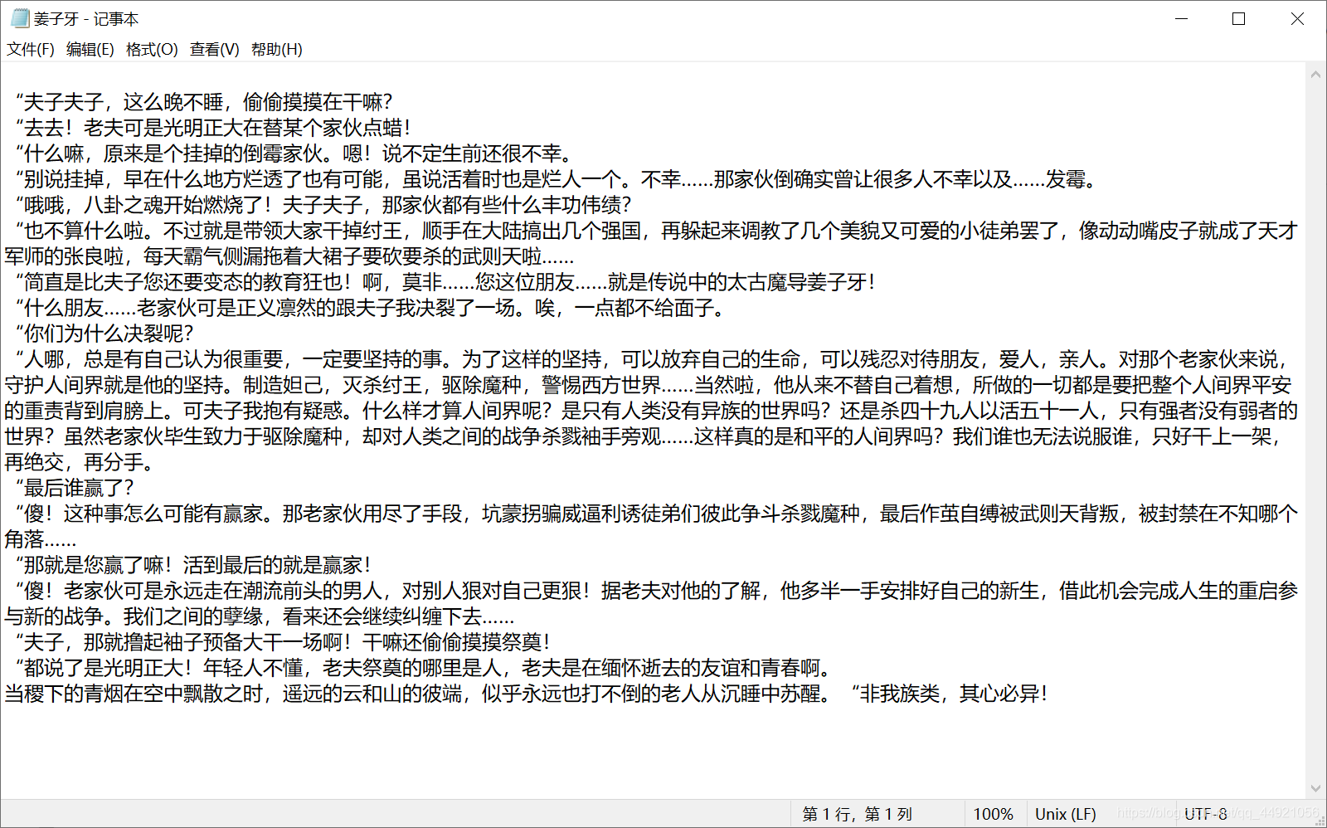Click in the line 再绝交，再分手。
The height and width of the screenshot is (828, 1327).
coord(79,462)
